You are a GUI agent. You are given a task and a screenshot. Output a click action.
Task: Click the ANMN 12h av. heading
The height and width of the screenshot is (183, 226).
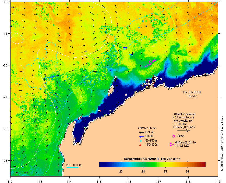(x=147, y=128)
